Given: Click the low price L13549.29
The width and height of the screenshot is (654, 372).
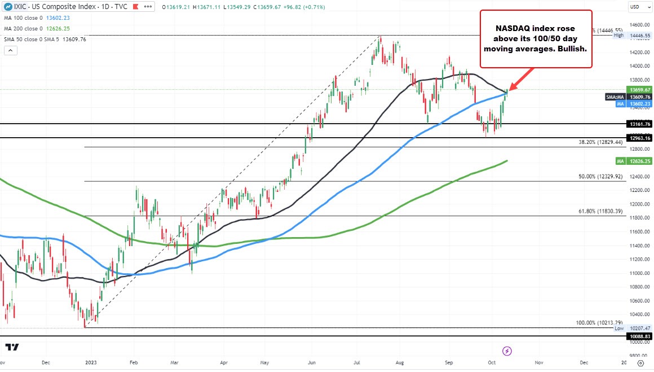Looking at the screenshot, I should (237, 7).
